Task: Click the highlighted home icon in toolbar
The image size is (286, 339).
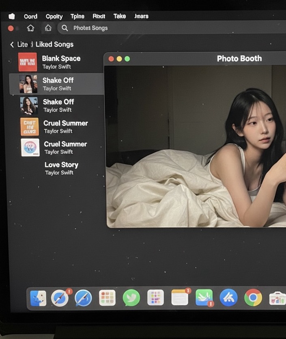Action: point(48,28)
